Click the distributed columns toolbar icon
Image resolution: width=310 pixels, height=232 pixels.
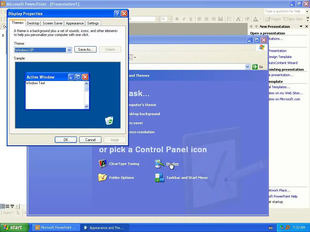pyautogui.click(x=220, y=19)
